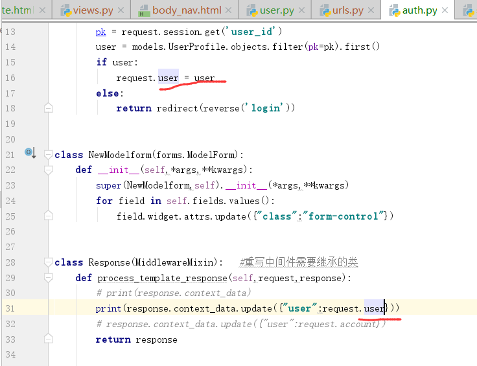Image resolution: width=477 pixels, height=366 pixels.
Task: Click the 'login' string in redirect call
Action: pyautogui.click(x=264, y=108)
